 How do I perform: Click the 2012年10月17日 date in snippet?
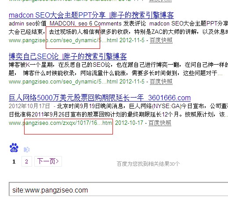pyautogui.click(x=29, y=106)
